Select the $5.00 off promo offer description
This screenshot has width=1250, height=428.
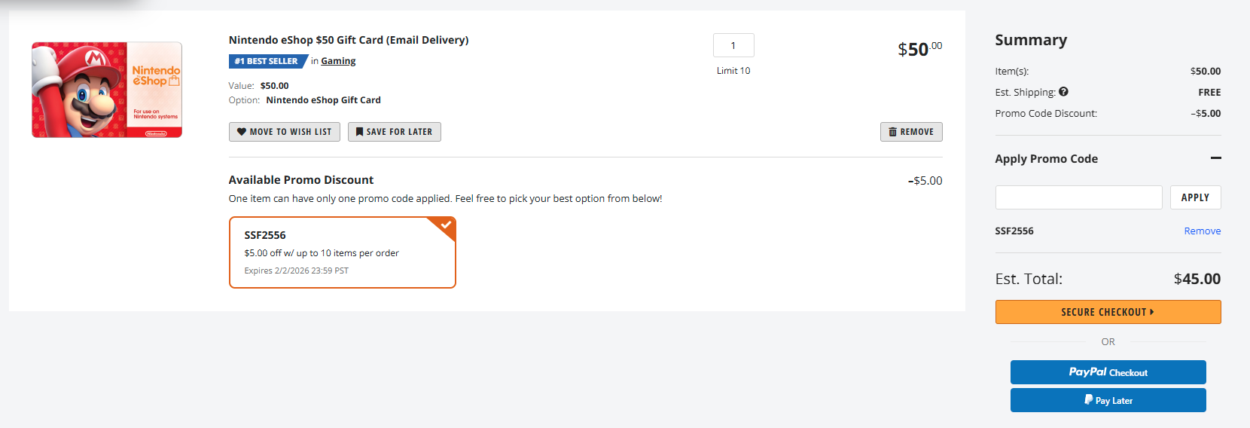[x=322, y=253]
